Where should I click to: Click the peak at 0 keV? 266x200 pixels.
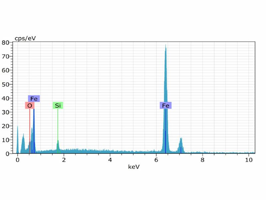18,139
